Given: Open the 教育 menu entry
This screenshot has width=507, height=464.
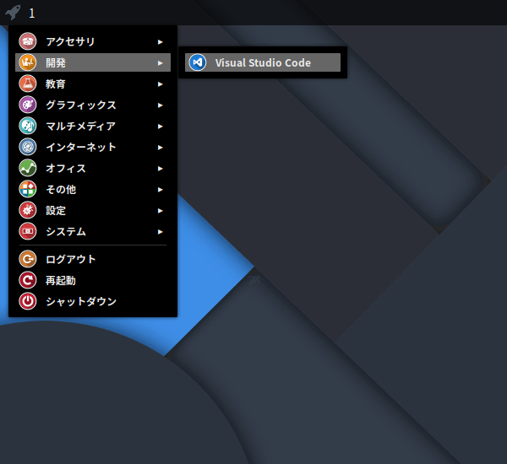Looking at the screenshot, I should tap(93, 84).
